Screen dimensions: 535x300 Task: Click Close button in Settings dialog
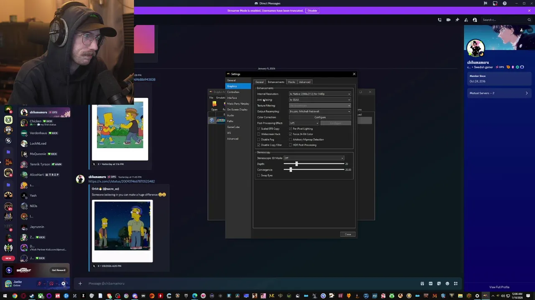(348, 234)
